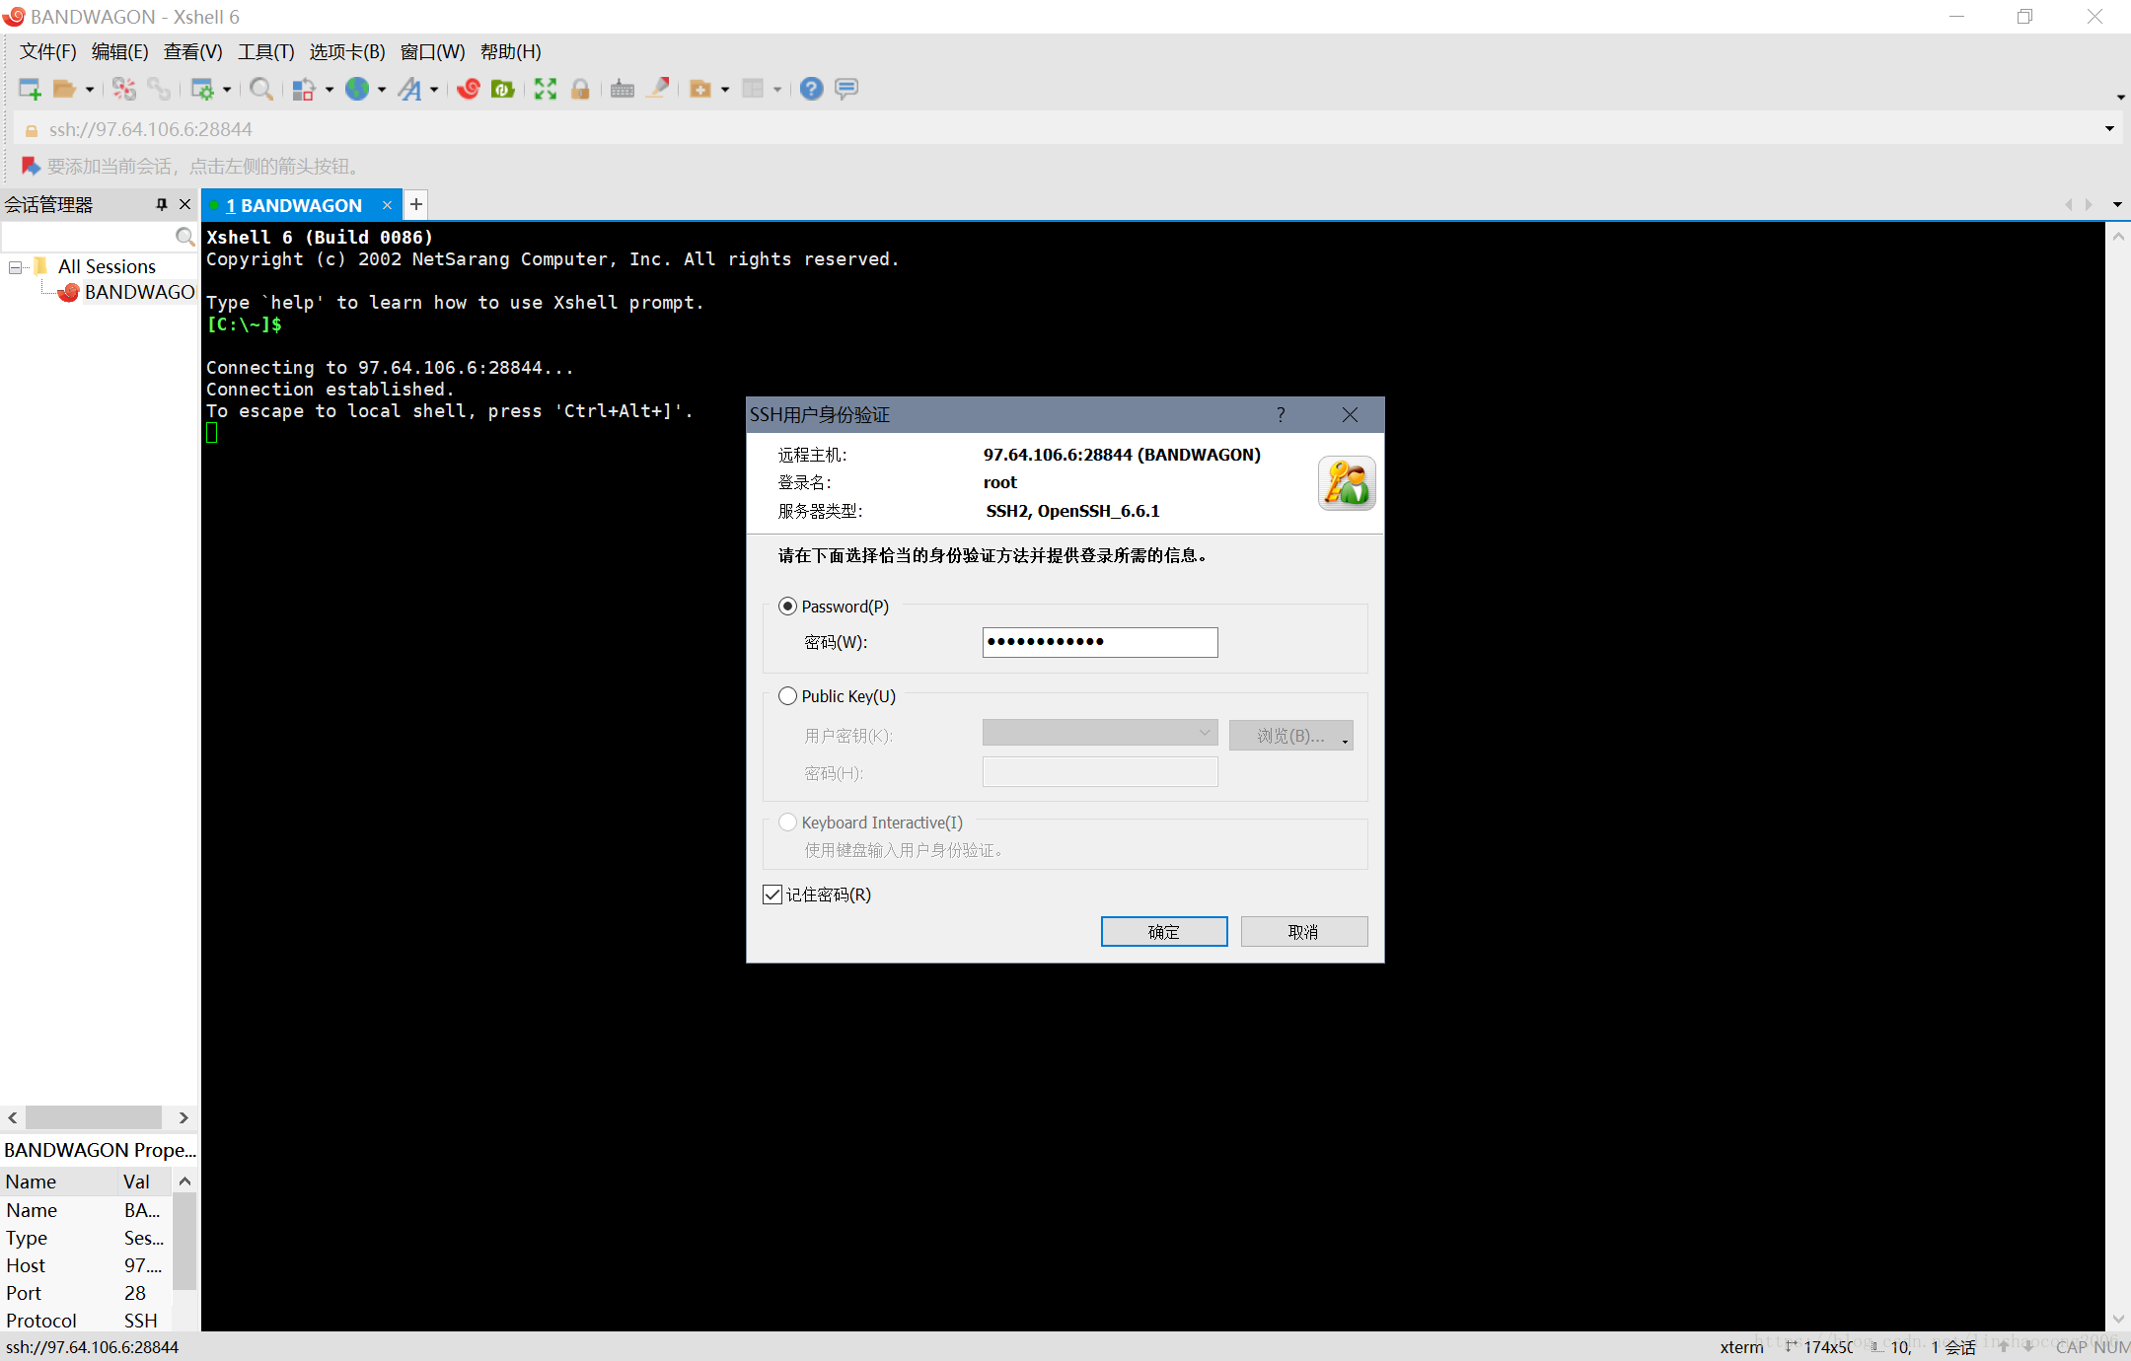Click the session manager horizontal scrollbar
Viewport: 2131px width, 1361px height.
coord(94,1117)
